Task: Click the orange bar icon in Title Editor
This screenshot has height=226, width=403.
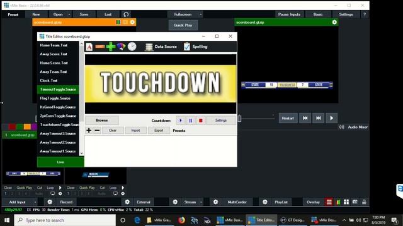Action: (x=100, y=46)
